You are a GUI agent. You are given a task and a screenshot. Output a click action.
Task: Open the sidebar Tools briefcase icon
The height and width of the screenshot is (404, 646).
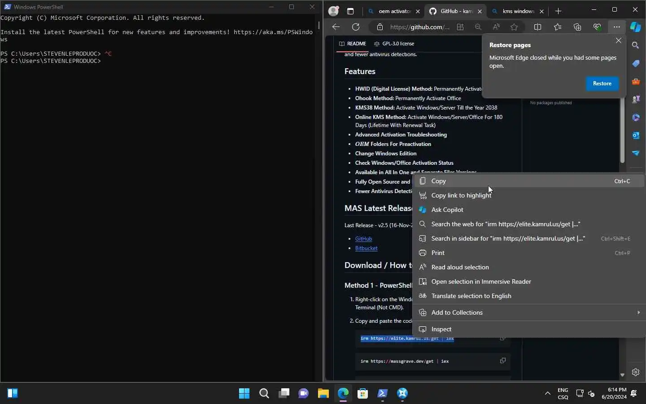point(636,81)
